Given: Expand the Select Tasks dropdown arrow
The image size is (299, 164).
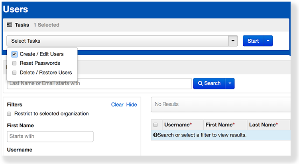Looking at the screenshot, I should tap(233, 41).
